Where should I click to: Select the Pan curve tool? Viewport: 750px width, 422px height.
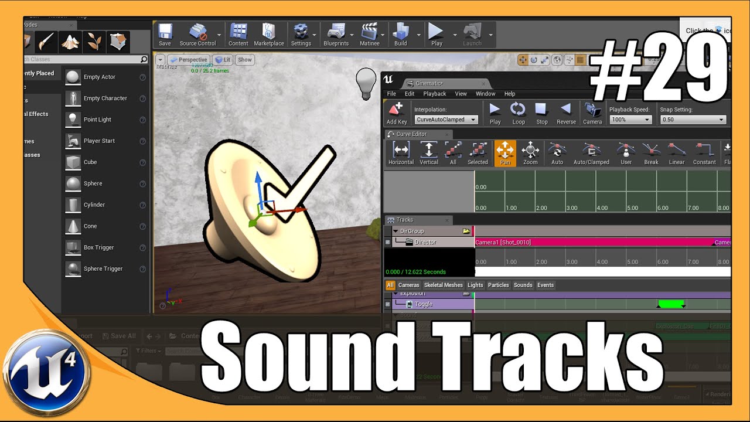click(505, 154)
